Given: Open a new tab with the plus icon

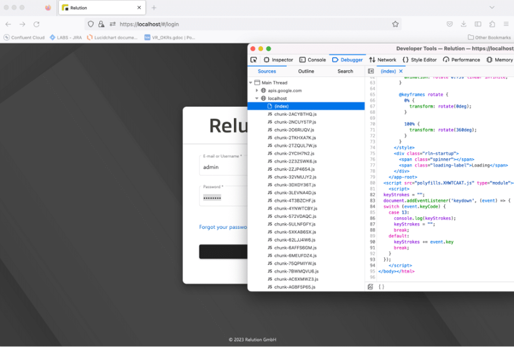Looking at the screenshot, I should pyautogui.click(x=154, y=8).
